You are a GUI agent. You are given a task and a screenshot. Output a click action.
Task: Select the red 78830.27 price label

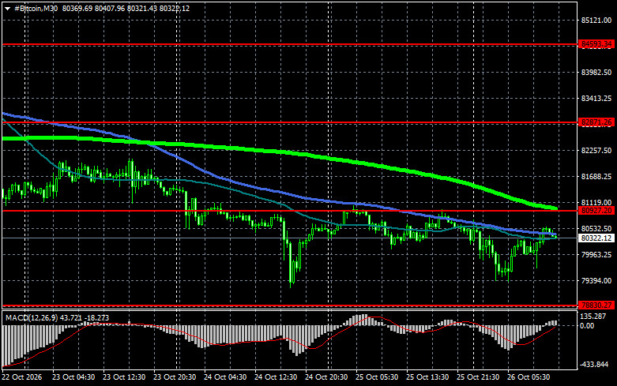[x=596, y=305]
